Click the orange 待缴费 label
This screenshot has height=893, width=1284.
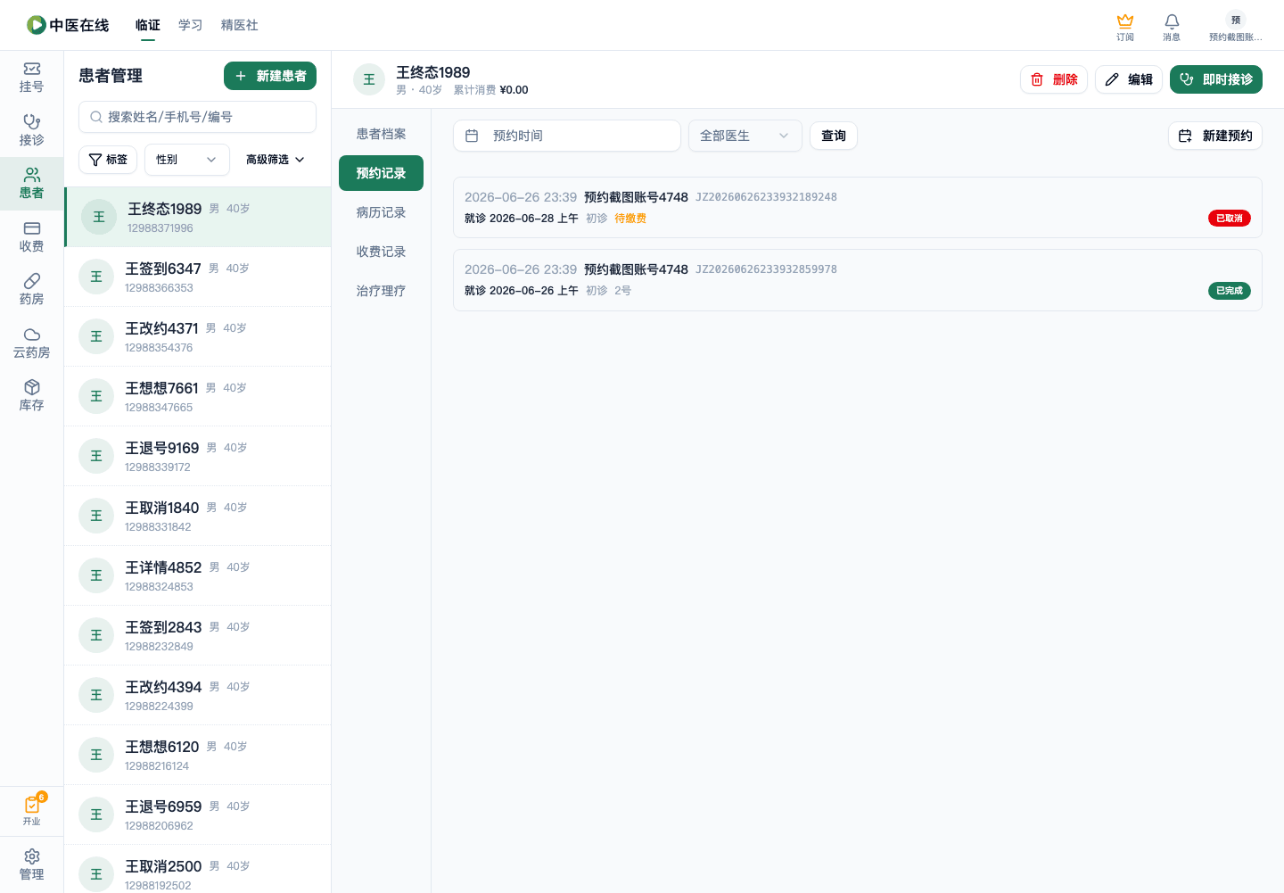point(630,219)
